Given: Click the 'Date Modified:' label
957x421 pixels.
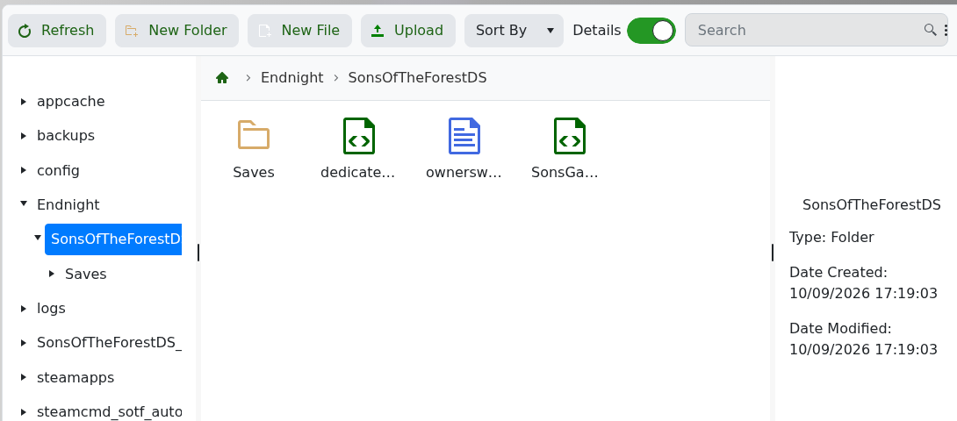Looking at the screenshot, I should (x=840, y=329).
